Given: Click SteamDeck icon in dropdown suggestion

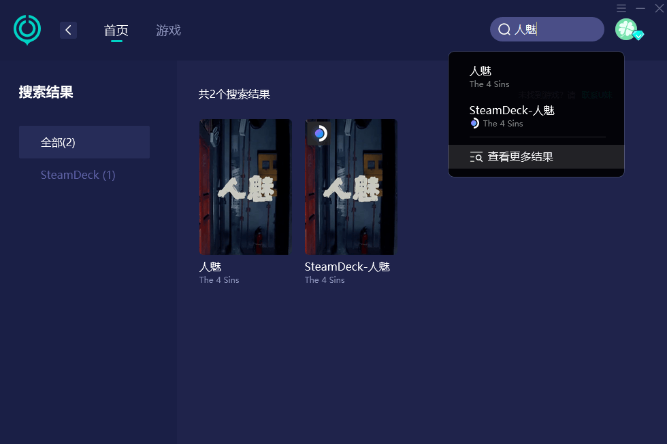Looking at the screenshot, I should click(475, 124).
